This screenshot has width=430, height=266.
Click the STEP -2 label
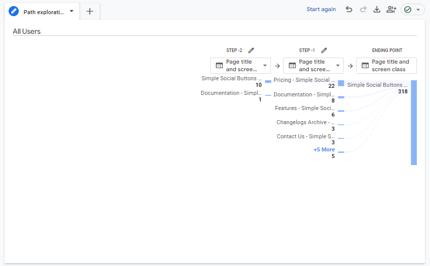234,50
